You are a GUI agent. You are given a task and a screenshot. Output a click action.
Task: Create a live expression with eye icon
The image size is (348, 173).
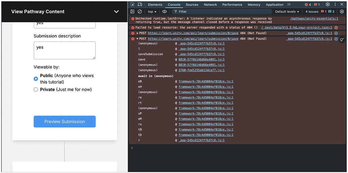164,12
